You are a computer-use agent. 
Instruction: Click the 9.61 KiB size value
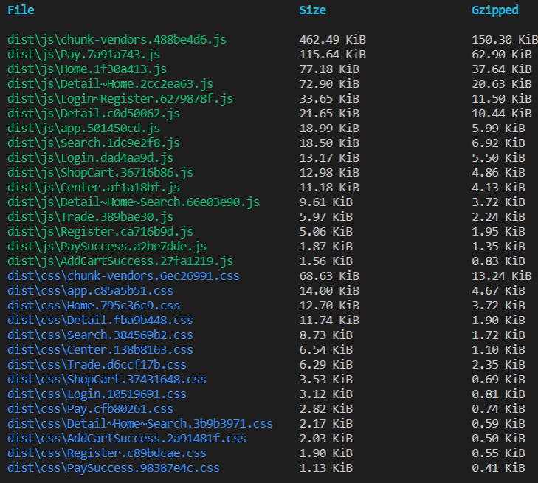click(x=326, y=202)
